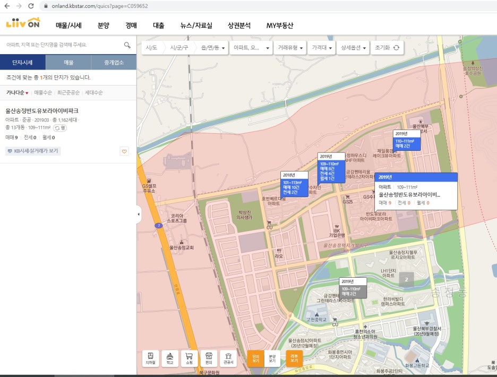This screenshot has height=377, width=497.
Task: Click 전세 0 count in listing
Action: click(x=30, y=138)
